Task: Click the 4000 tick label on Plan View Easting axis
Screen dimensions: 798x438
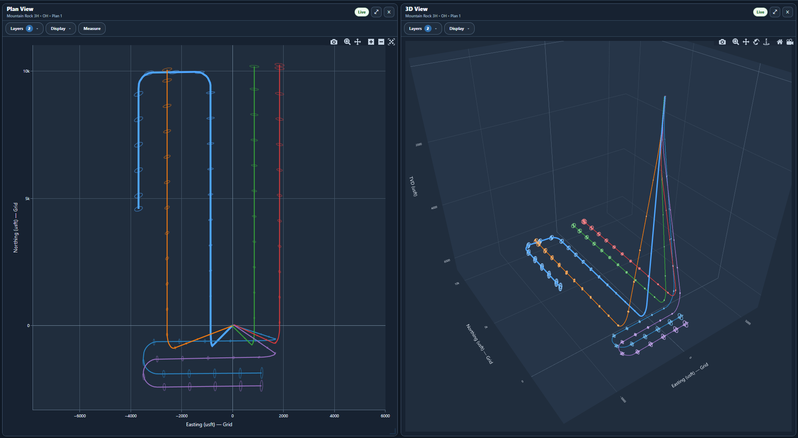Action: pyautogui.click(x=334, y=416)
